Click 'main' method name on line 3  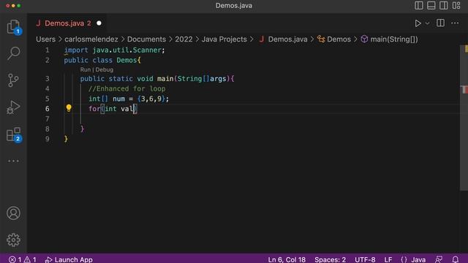[165, 79]
